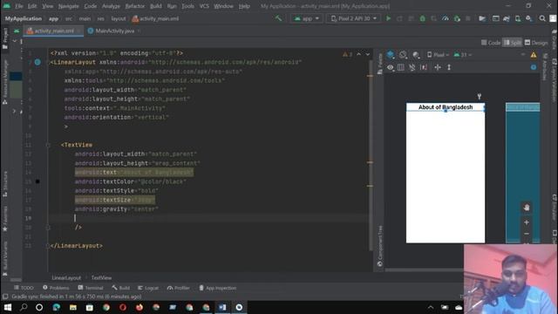This screenshot has width=558, height=314.
Task: Open File Explorer from the taskbar
Action: pyautogui.click(x=73, y=307)
